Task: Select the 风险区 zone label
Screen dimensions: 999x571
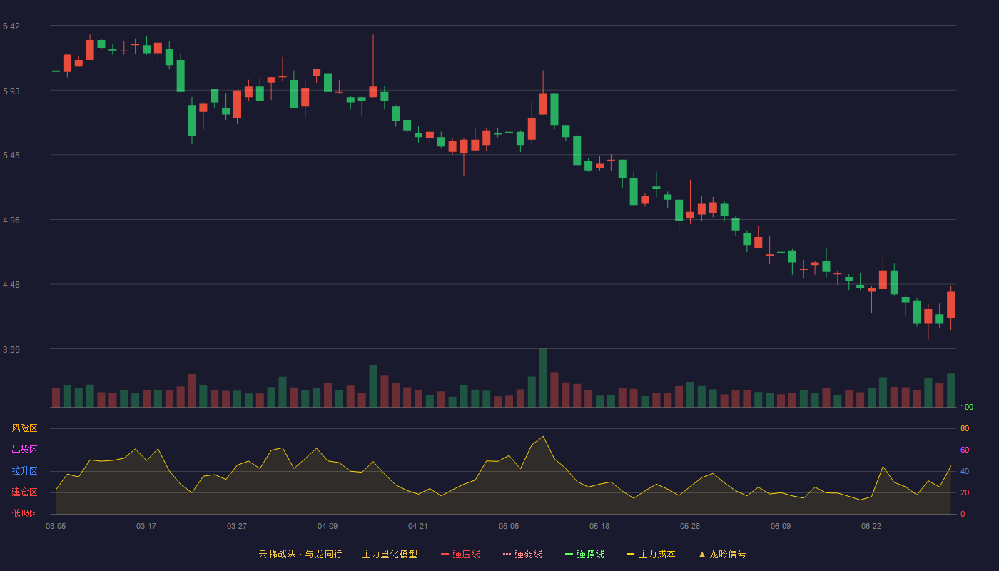Action: (24, 428)
